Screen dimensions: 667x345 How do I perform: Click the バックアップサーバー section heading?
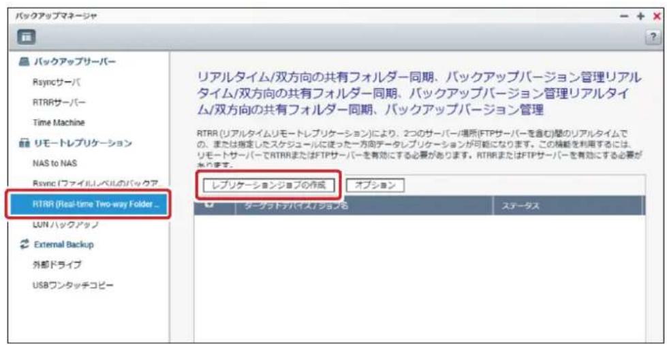coord(75,63)
